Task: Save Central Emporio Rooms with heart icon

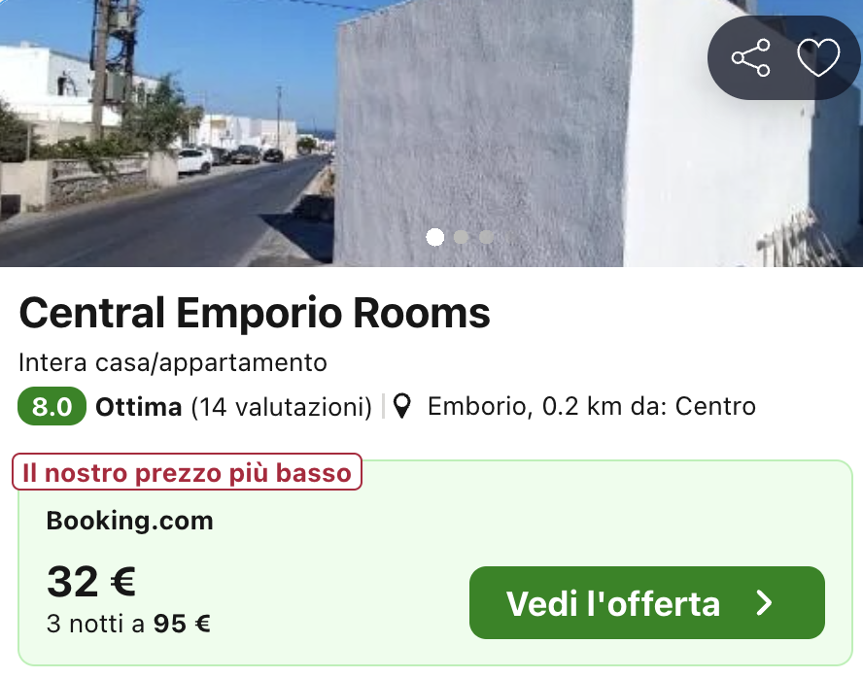Action: [x=818, y=57]
